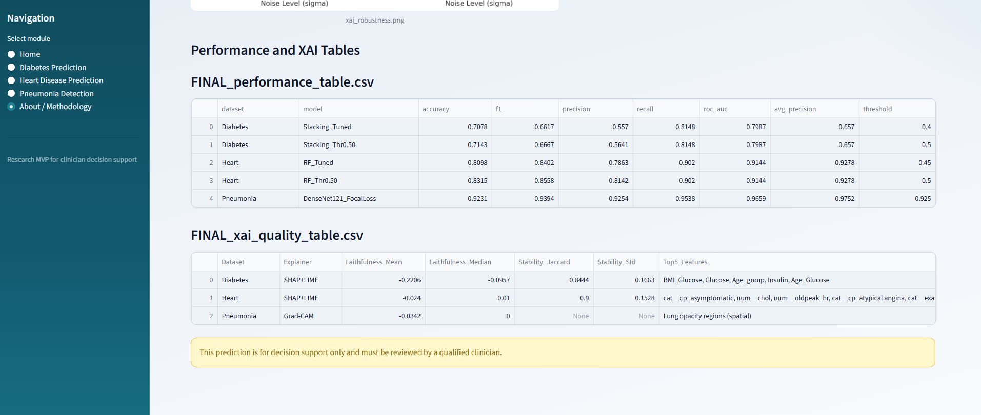981x415 pixels.
Task: Click the precision column header
Action: pos(595,109)
